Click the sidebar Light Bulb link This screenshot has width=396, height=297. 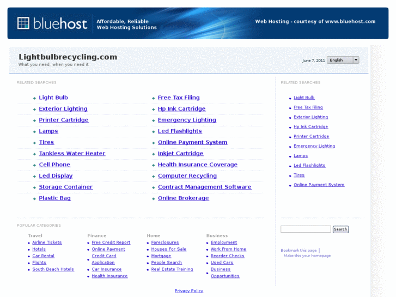click(304, 98)
